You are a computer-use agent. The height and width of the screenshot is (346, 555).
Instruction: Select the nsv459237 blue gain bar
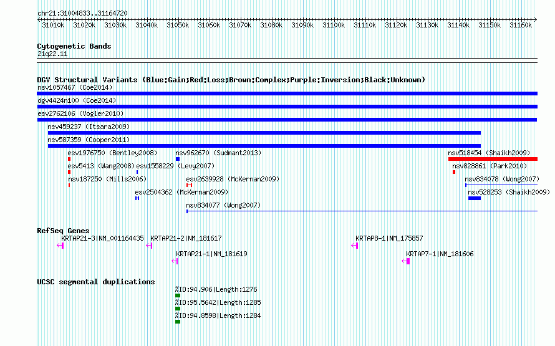(264, 133)
